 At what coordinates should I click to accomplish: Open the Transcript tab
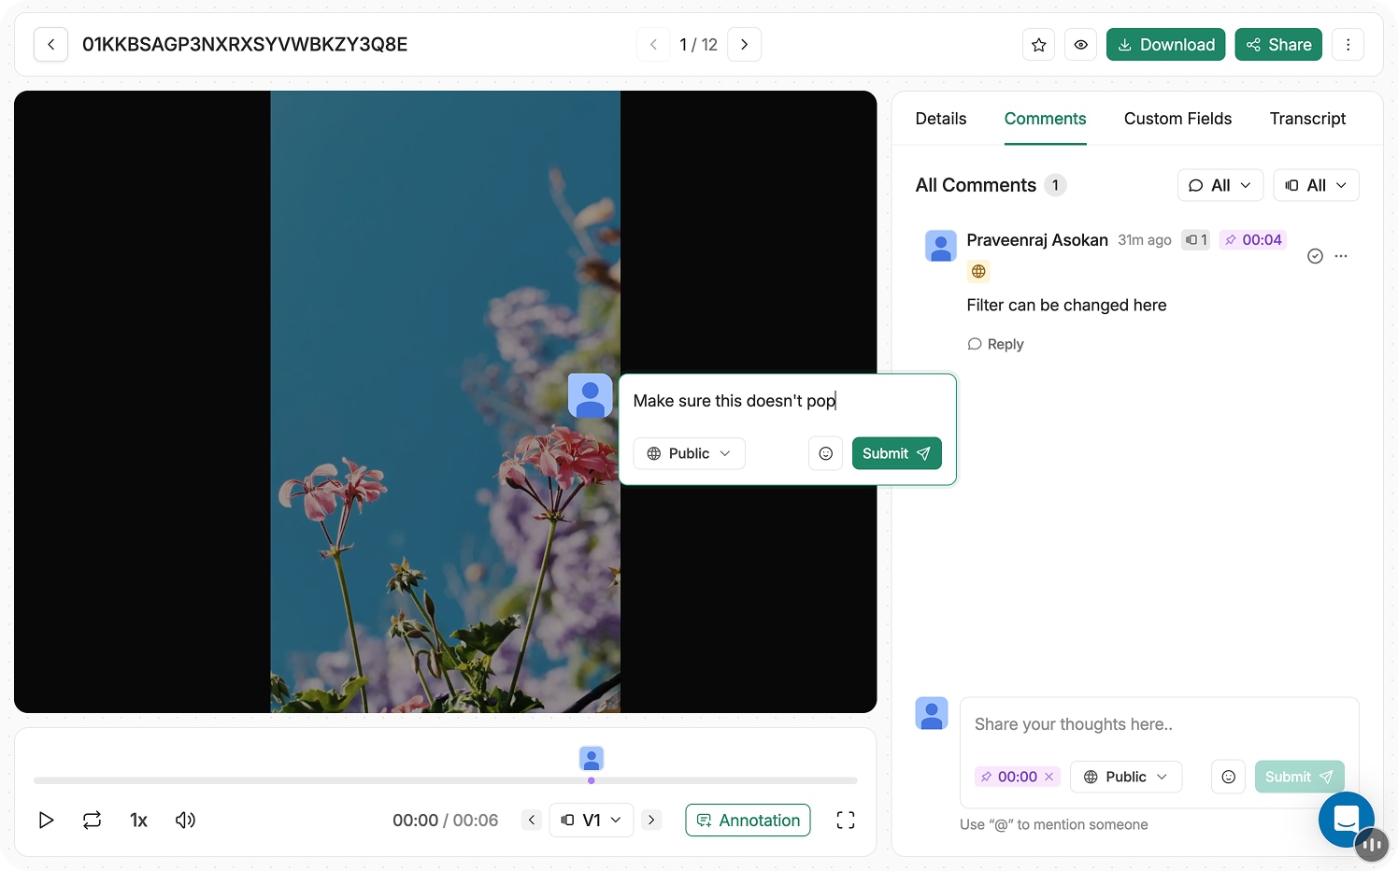point(1307,119)
